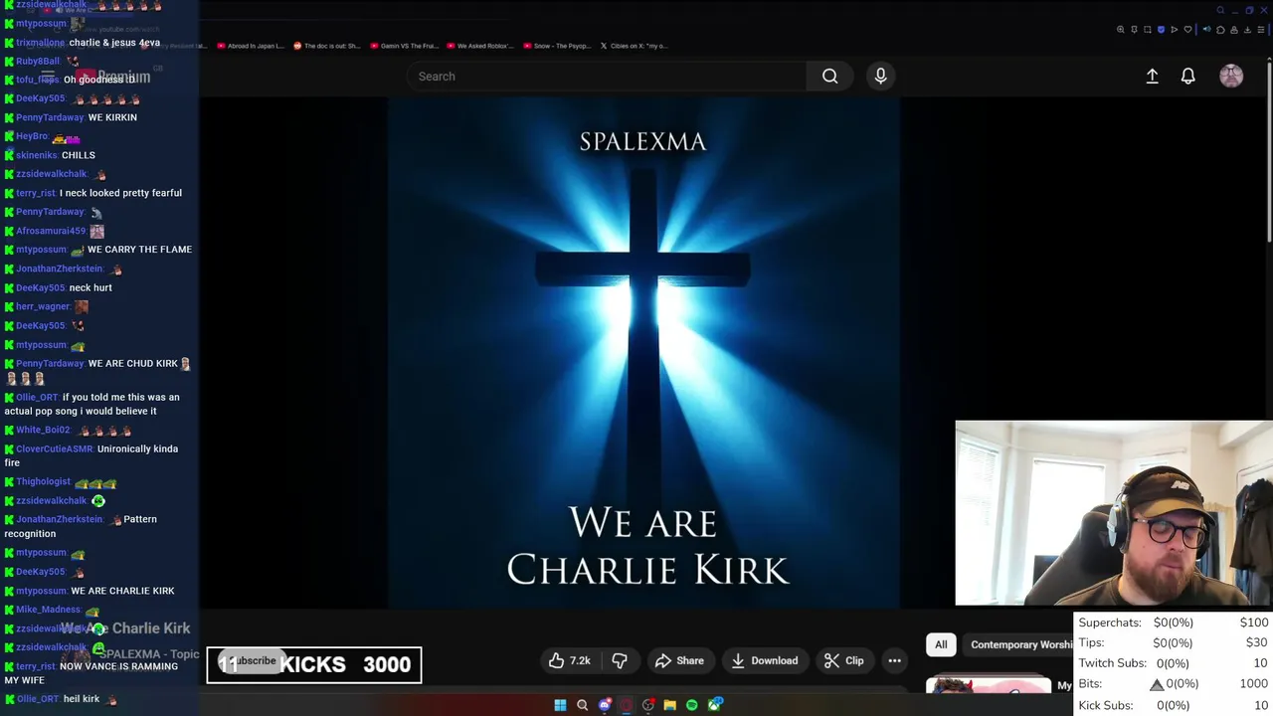Open browser extensions cube icon
Screen dimensions: 1273x716
(1220, 30)
